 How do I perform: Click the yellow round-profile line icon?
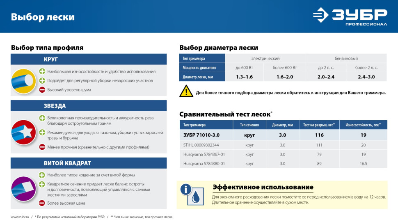coord(24,81)
